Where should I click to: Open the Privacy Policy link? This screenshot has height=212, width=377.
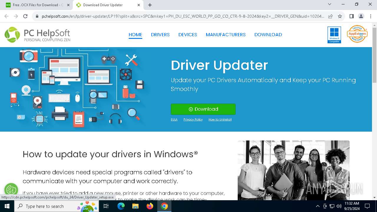(x=193, y=120)
